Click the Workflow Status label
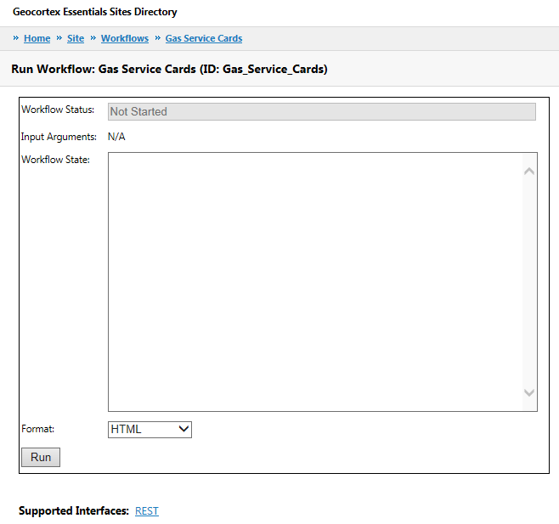The width and height of the screenshot is (559, 524). tap(58, 110)
